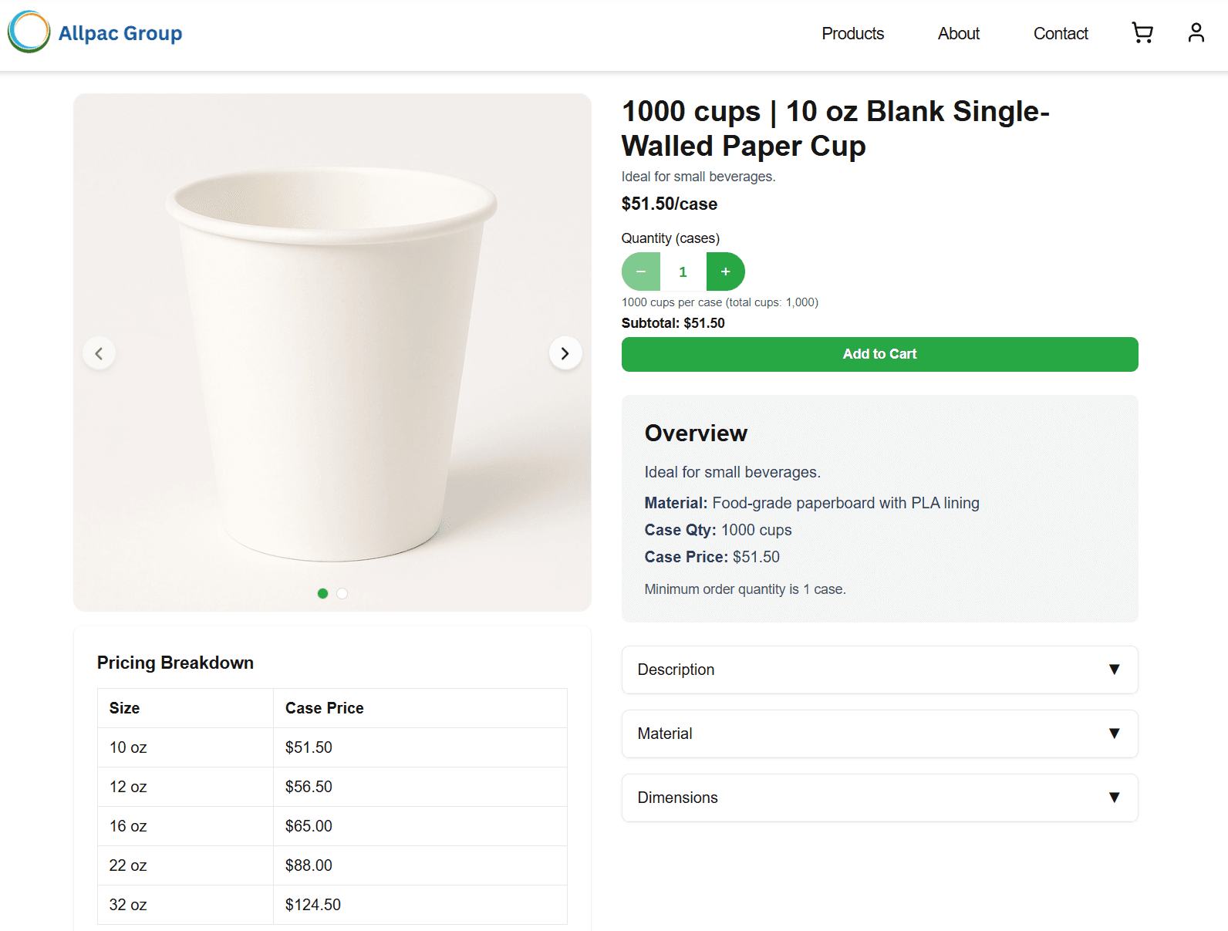Expand the Material section
Viewport: 1228px width, 931px height.
coord(879,734)
